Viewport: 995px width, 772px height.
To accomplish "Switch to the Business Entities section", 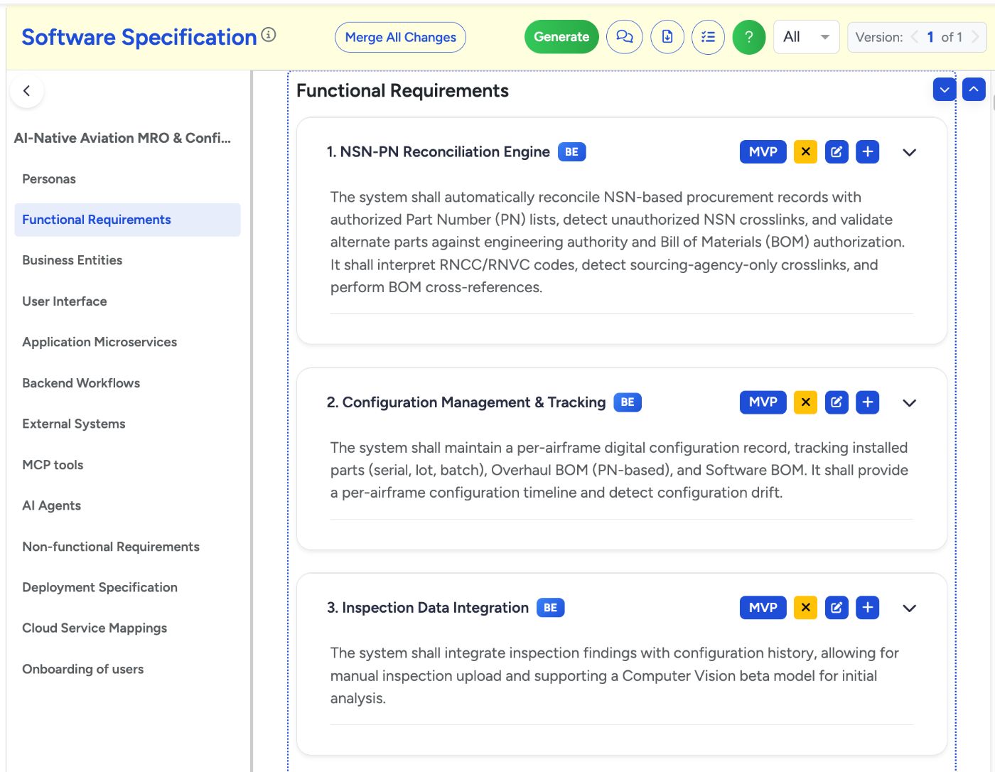I will coord(72,260).
